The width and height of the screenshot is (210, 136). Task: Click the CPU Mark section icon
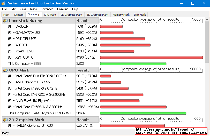[x=5, y=70]
